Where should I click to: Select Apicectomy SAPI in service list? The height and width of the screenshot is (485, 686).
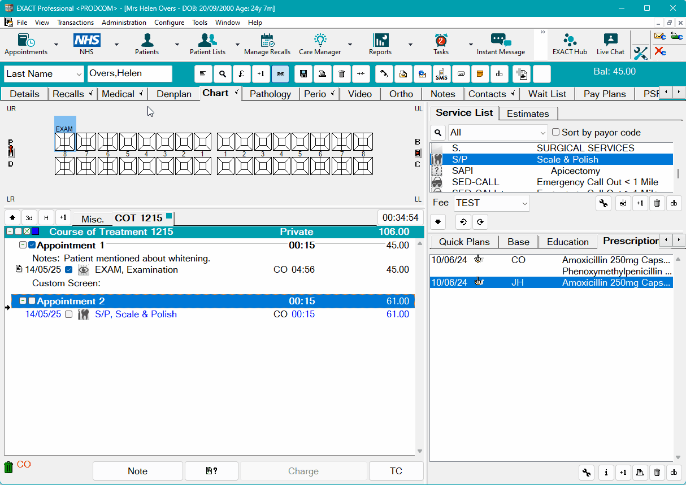click(551, 171)
